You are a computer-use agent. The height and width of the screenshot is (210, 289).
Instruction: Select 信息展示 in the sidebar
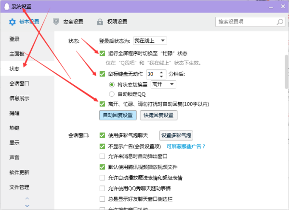click(x=27, y=98)
